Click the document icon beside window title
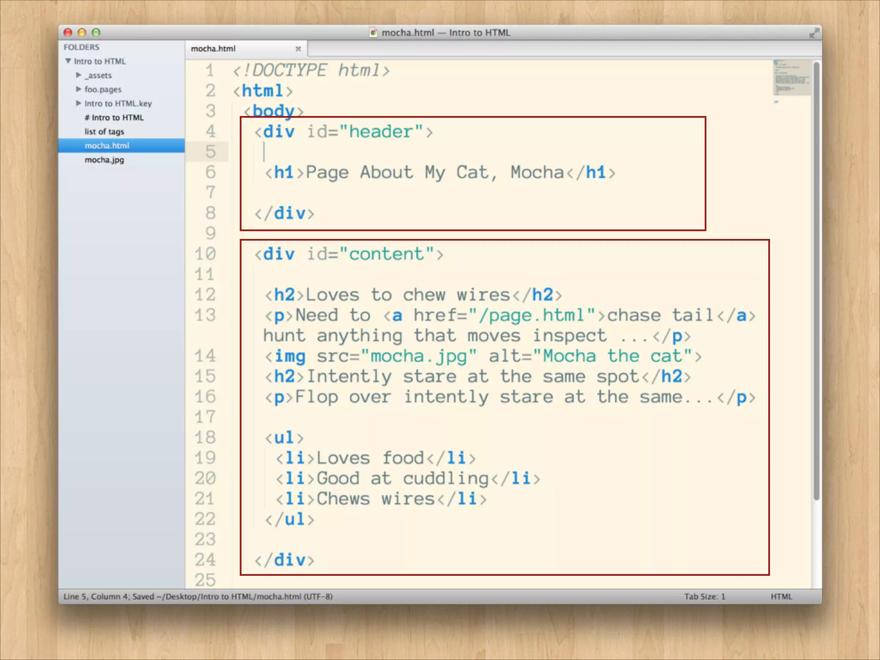This screenshot has width=880, height=660. (x=373, y=33)
